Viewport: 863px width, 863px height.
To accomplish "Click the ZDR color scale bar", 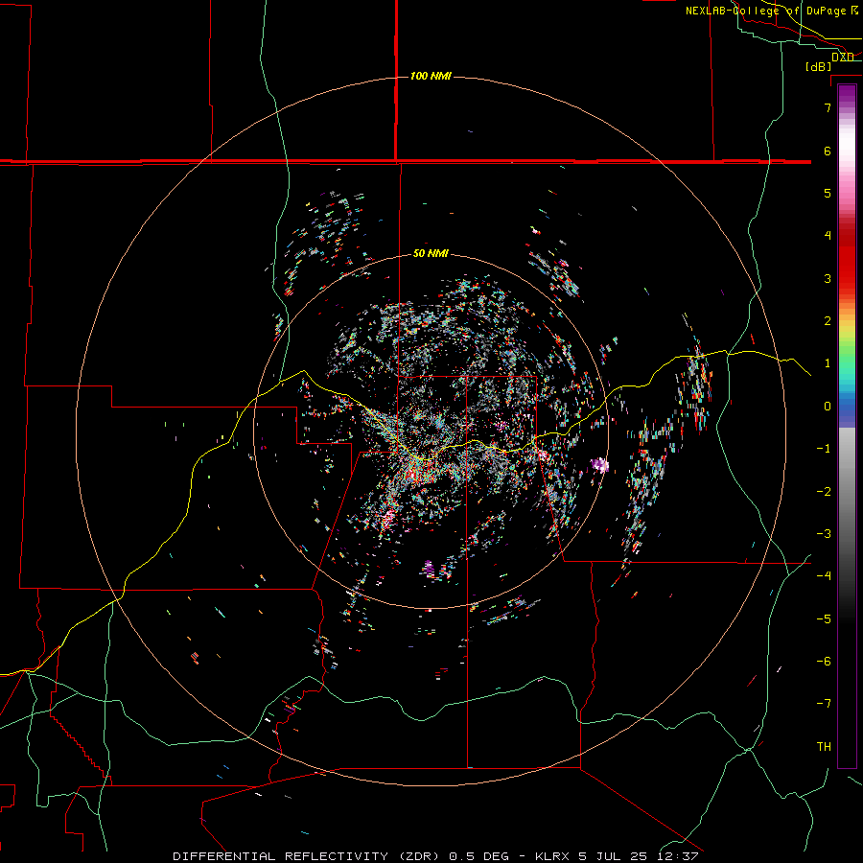I will 847,426.
